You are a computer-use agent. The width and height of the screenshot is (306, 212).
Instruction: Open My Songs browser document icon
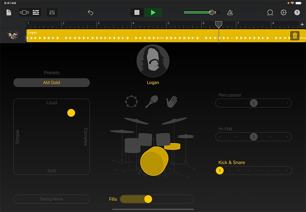click(x=9, y=12)
